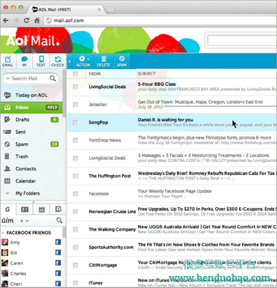The width and height of the screenshot is (277, 288).
Task: Click Amy's Facebook icon
Action: point(58,242)
